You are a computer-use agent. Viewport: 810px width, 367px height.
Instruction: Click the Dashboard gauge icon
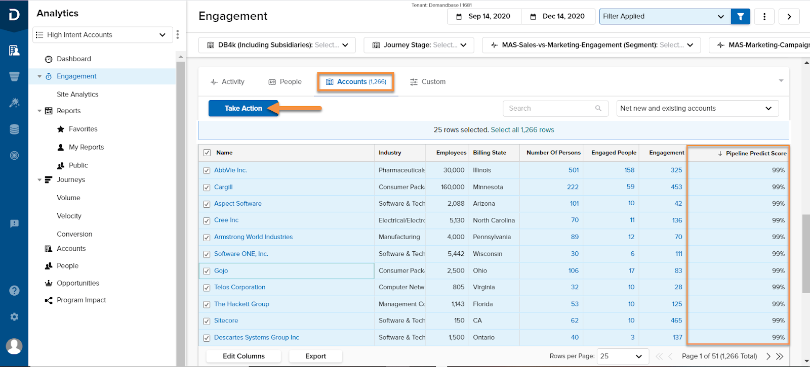click(49, 59)
